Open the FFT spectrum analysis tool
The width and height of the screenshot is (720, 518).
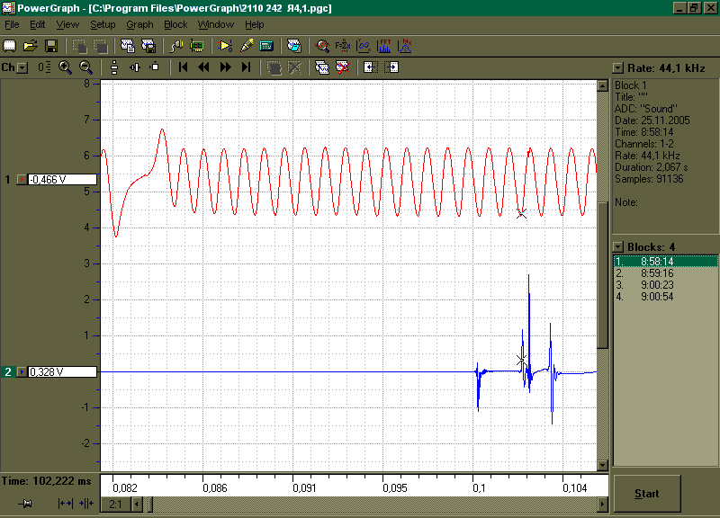pos(384,46)
